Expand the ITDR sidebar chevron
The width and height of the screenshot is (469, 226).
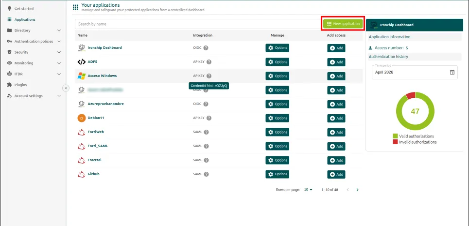pyautogui.click(x=59, y=74)
